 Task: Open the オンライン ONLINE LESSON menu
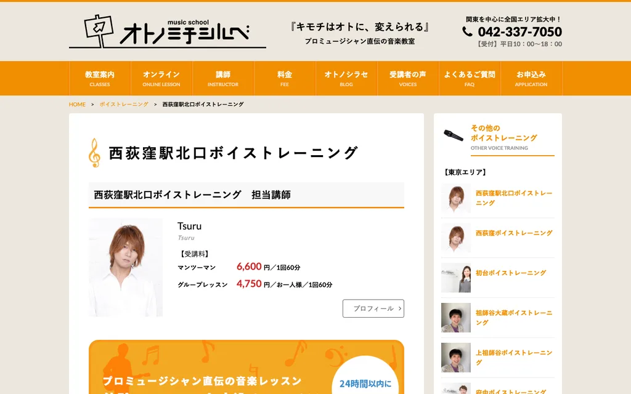pos(161,78)
